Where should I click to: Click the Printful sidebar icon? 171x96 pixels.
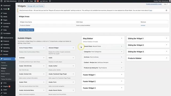click(x=2, y=54)
